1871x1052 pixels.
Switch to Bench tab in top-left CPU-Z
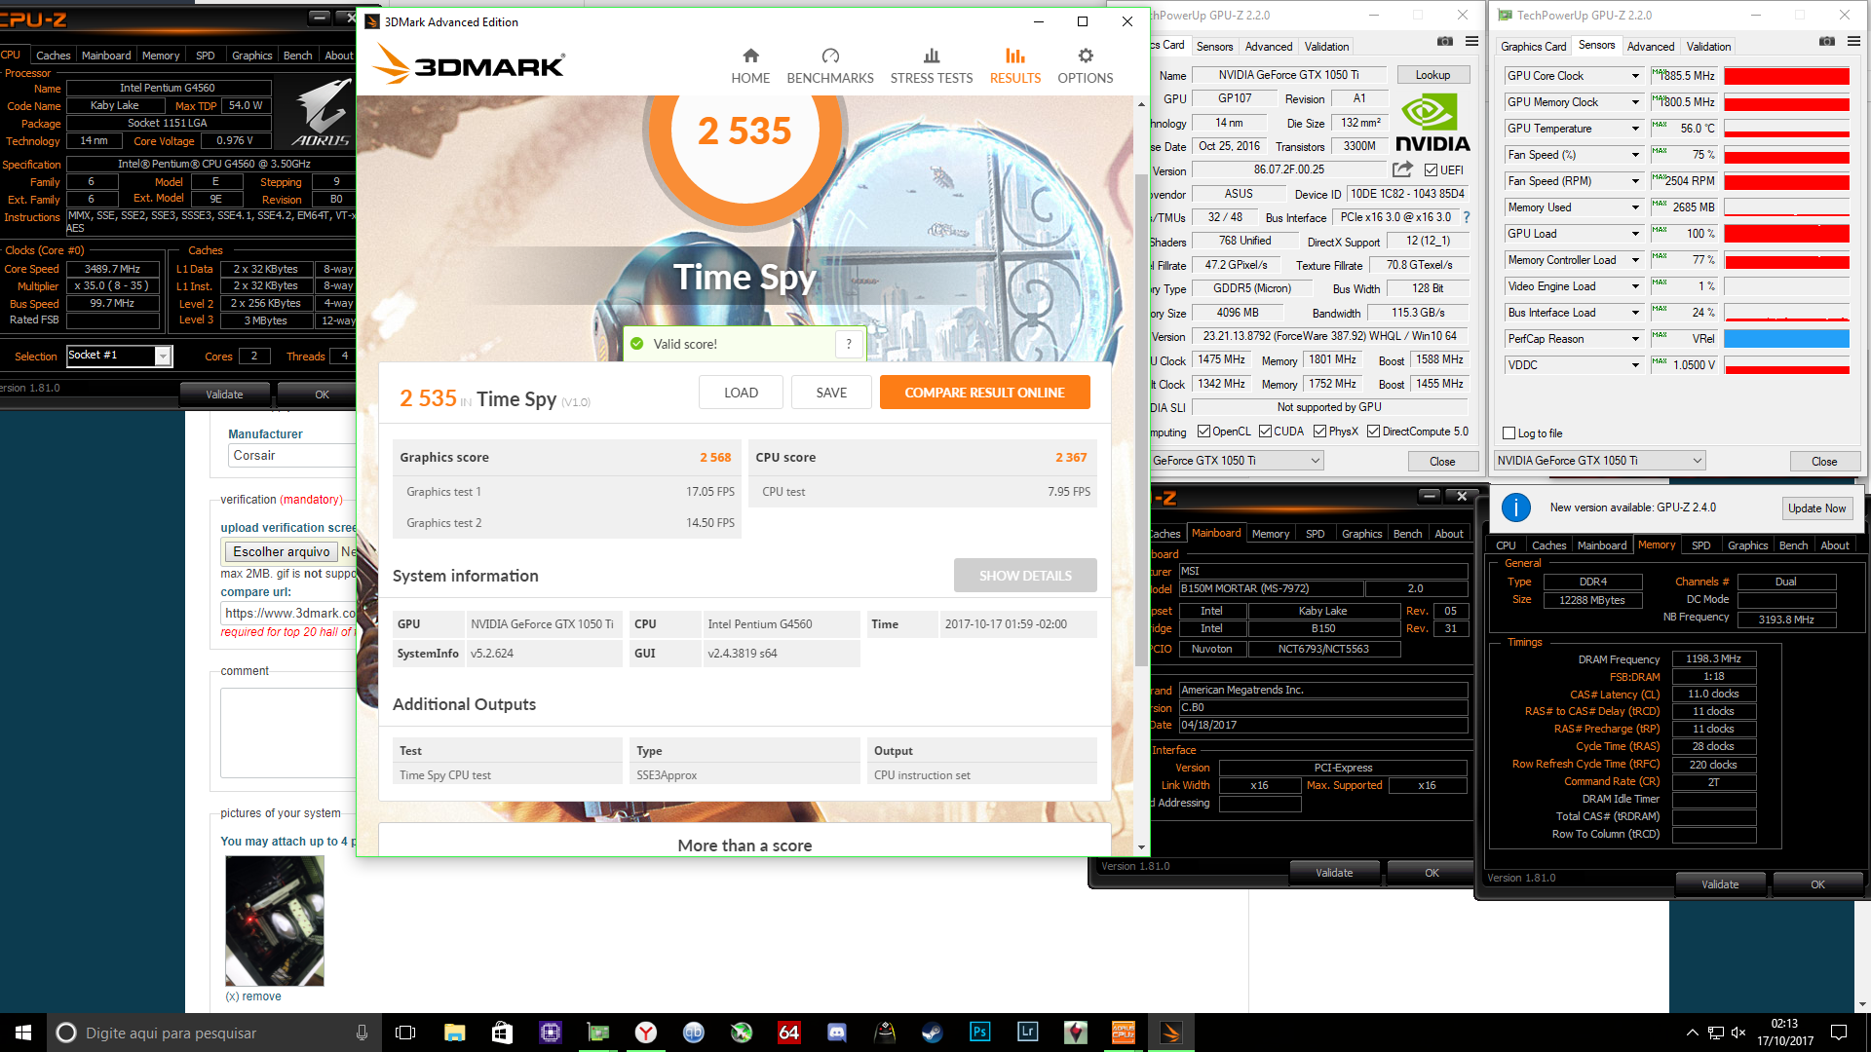[297, 56]
